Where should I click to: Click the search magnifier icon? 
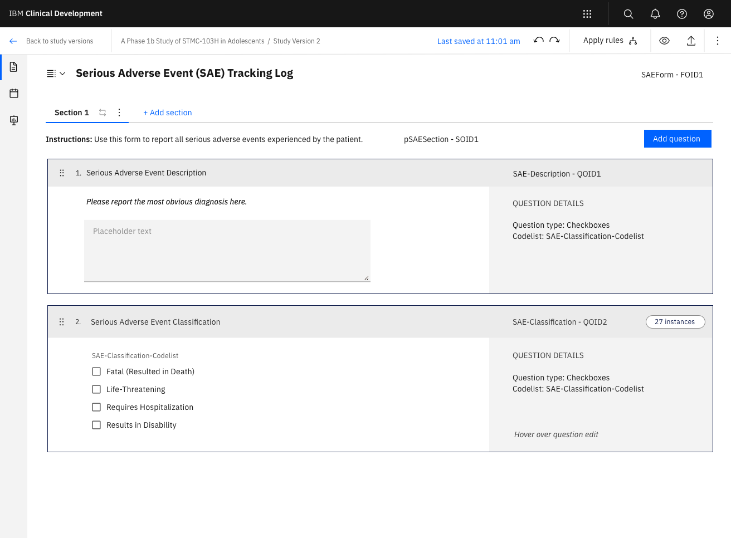(628, 14)
